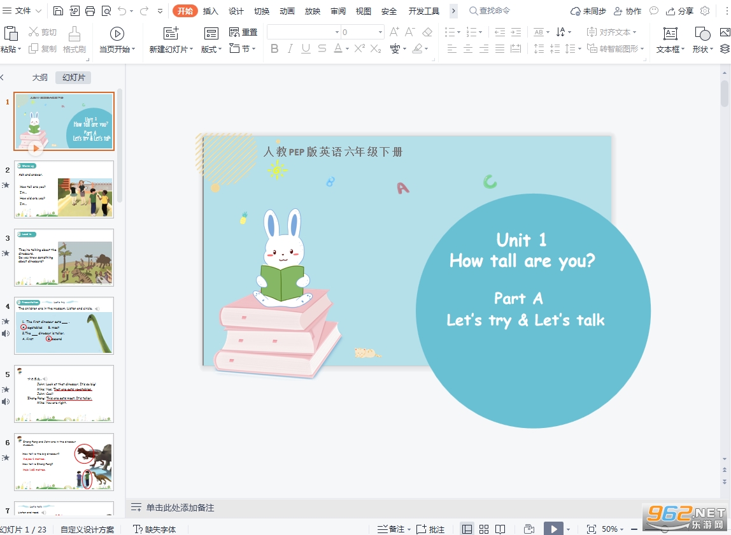This screenshot has height=535, width=731.
Task: Click the Collaborate (协作) button
Action: [628, 11]
